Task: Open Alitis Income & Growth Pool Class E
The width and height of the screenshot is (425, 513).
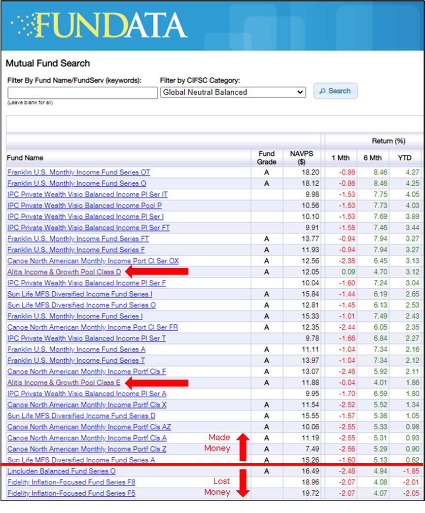Action: pyautogui.click(x=64, y=383)
